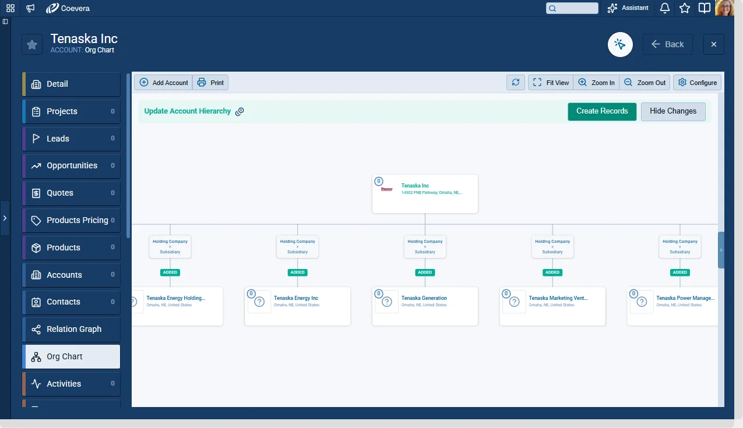Open the Products Pricing tab
Image resolution: width=743 pixels, height=428 pixels.
coord(71,220)
